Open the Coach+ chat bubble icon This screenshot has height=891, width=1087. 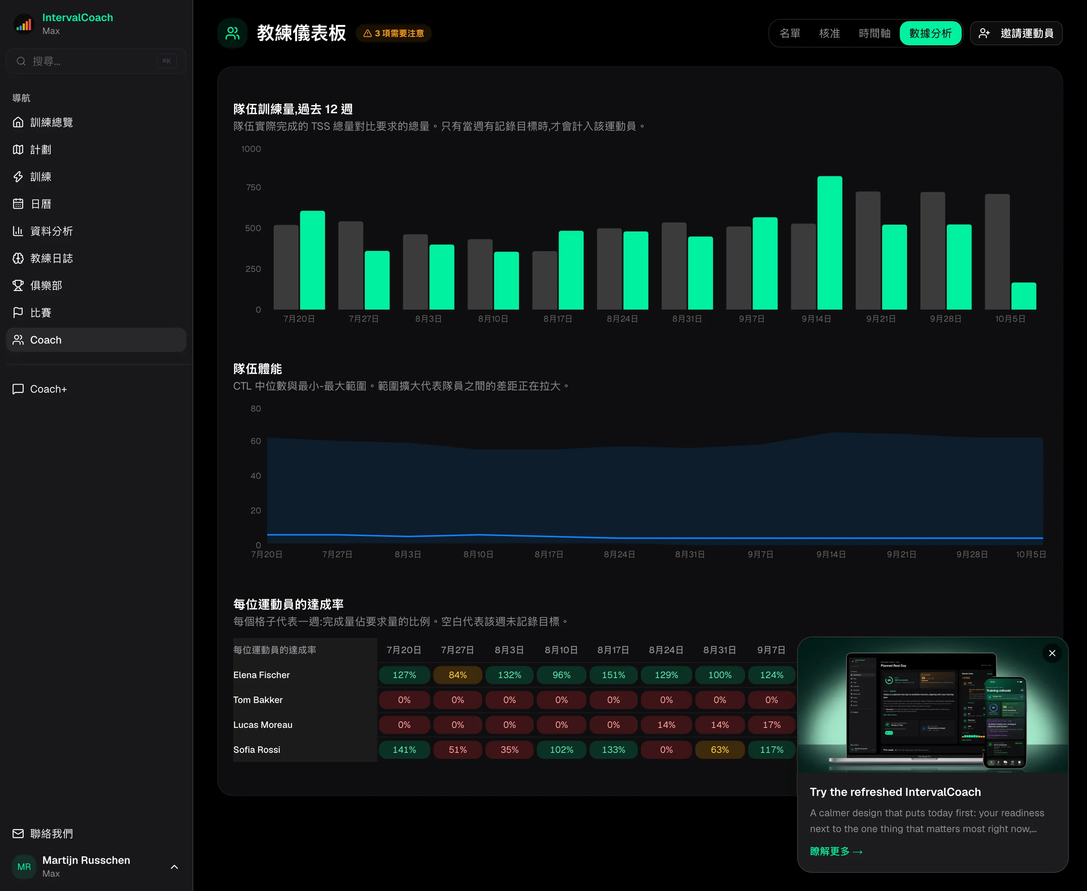pos(18,389)
